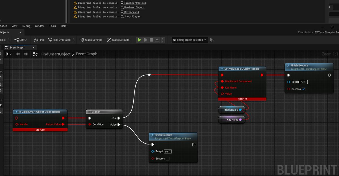Open Compile options three-dot menu
The image size is (339, 176).
[x=9, y=40]
